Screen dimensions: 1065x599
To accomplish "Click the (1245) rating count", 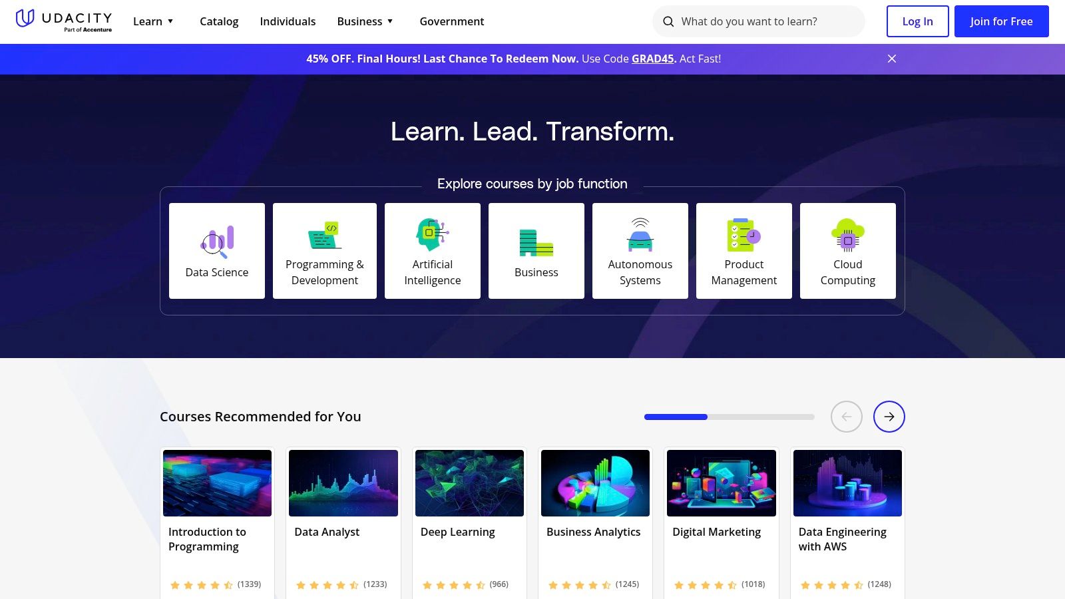I will [x=627, y=584].
